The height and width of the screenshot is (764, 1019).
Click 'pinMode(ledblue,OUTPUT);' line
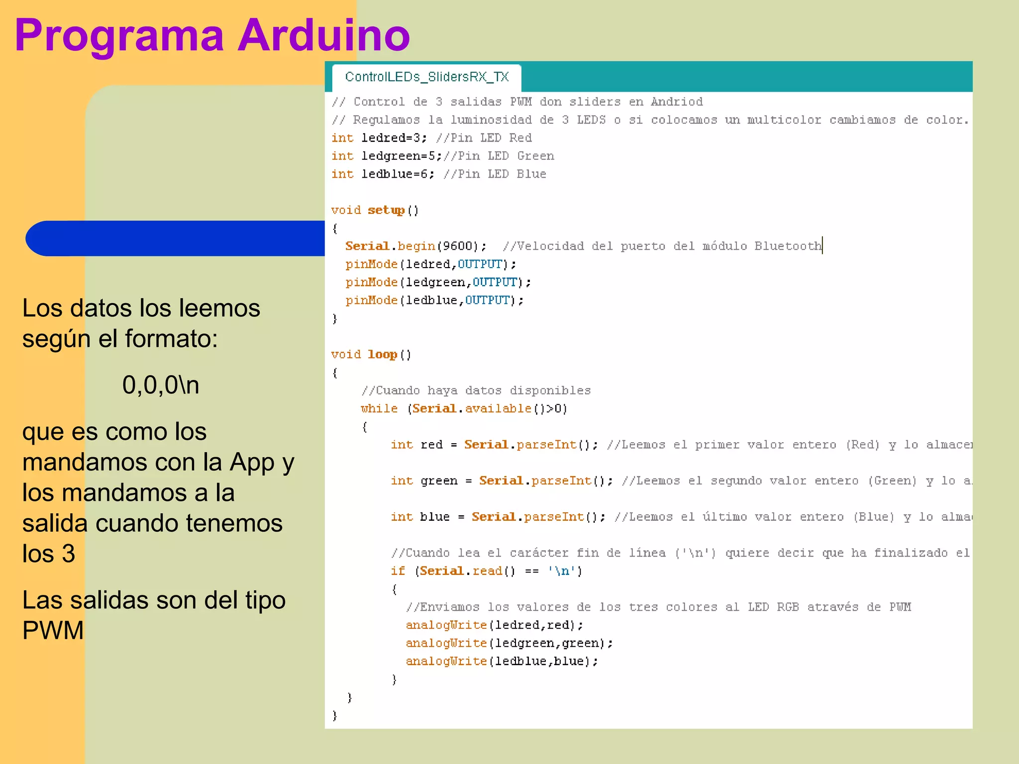click(434, 300)
